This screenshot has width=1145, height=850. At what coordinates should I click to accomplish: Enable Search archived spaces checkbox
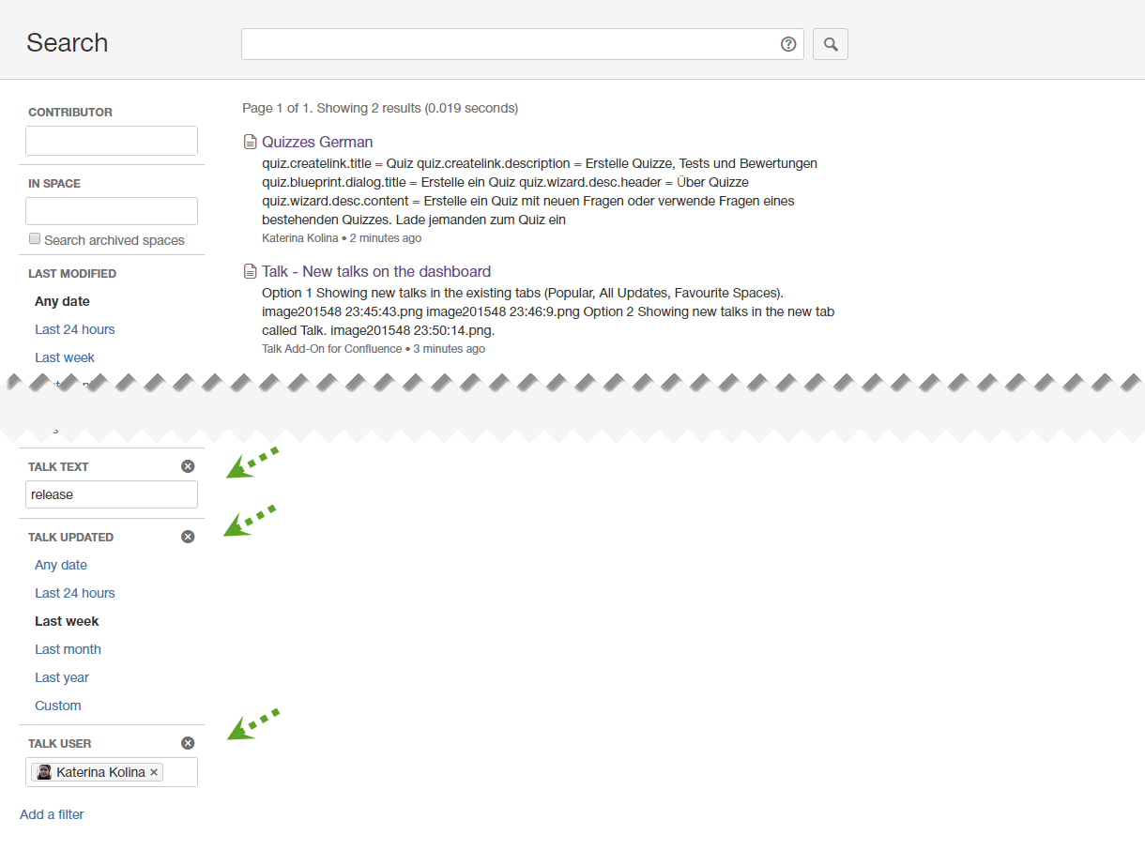[x=35, y=239]
